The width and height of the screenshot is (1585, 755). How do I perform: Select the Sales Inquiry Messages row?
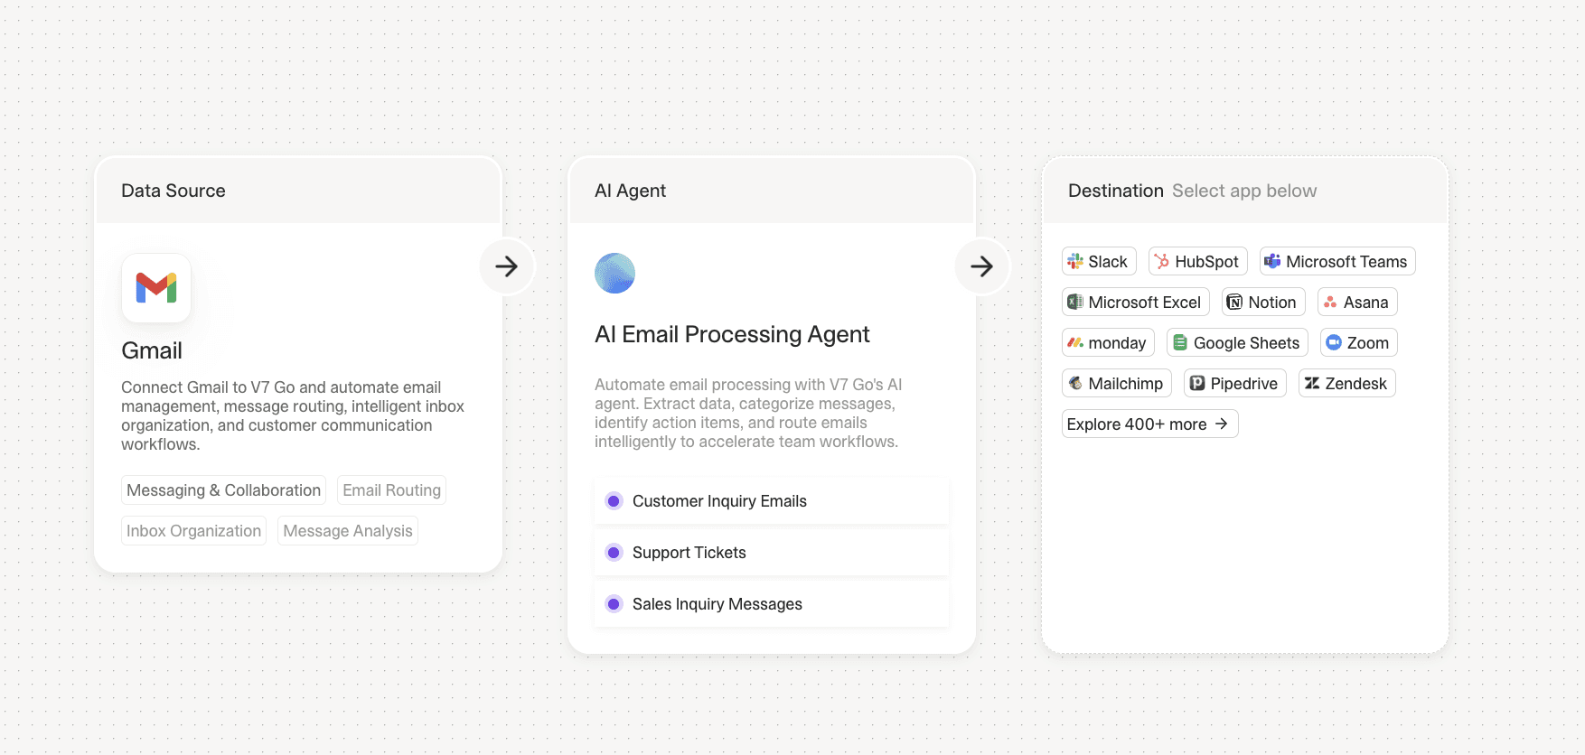(x=772, y=604)
